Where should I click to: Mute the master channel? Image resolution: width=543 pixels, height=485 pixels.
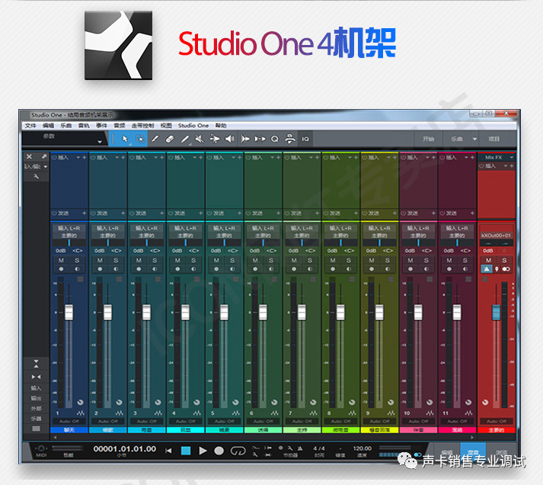[488, 260]
